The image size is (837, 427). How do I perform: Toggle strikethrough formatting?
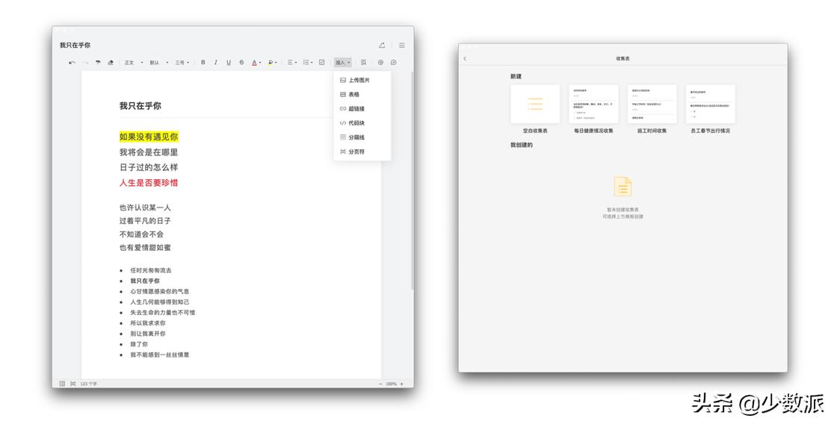(241, 63)
